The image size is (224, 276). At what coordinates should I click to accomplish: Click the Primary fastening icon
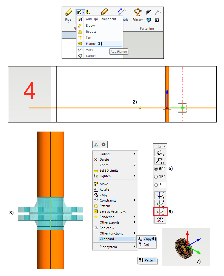point(138,13)
